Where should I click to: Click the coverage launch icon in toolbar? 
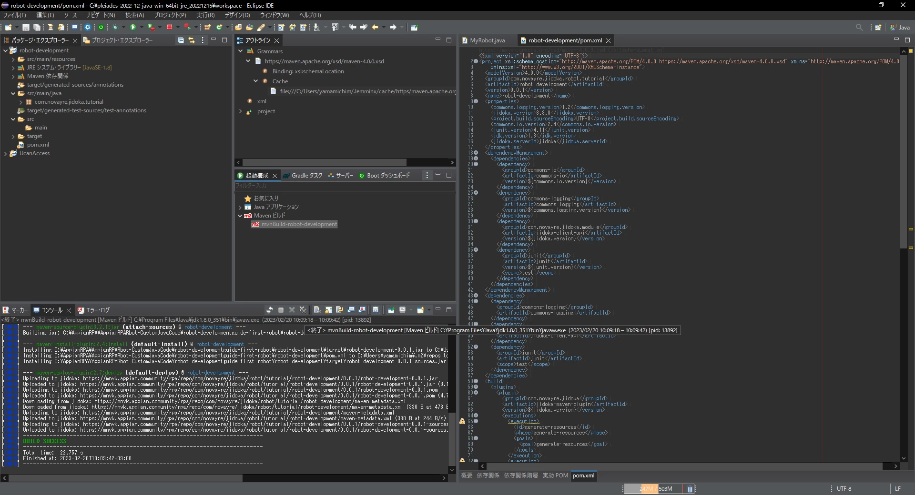(x=151, y=28)
